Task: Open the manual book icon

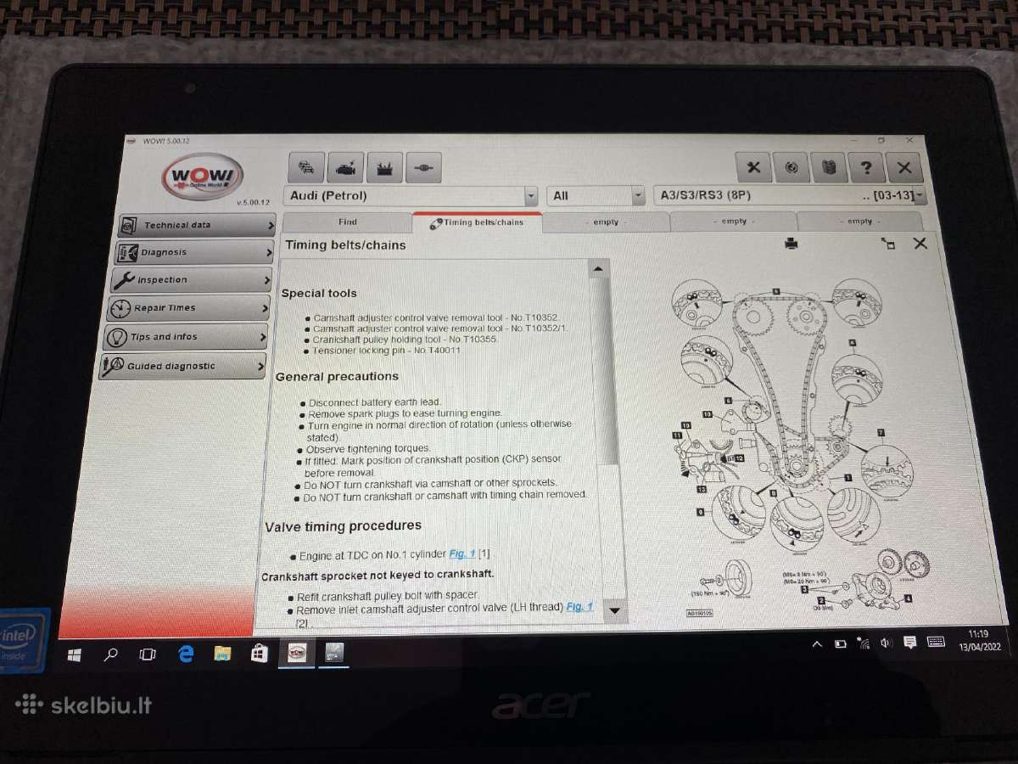Action: (829, 167)
